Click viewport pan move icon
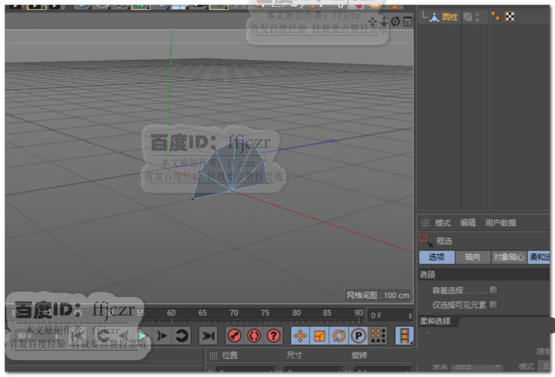555x377 pixels. pyautogui.click(x=372, y=22)
